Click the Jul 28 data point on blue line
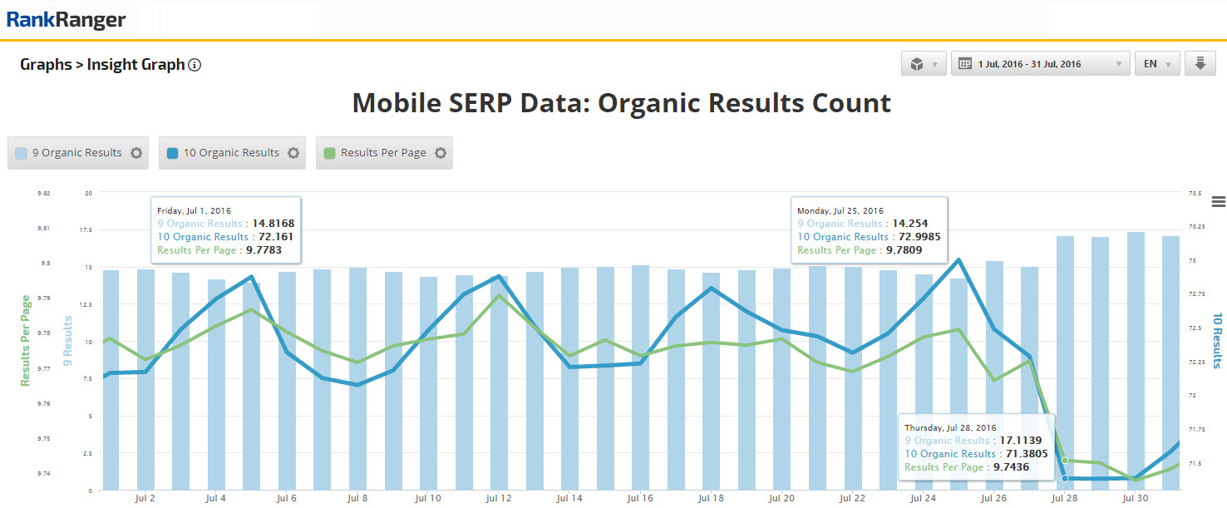The height and width of the screenshot is (508, 1227). click(x=1064, y=478)
